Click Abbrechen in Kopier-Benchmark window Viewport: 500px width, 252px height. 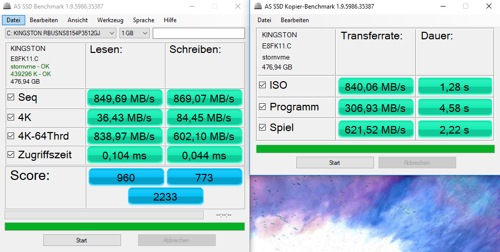point(417,163)
